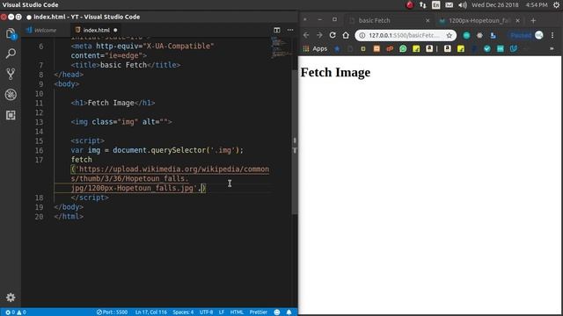Change the HTML language mode
This screenshot has width=563, height=316.
[237, 312]
